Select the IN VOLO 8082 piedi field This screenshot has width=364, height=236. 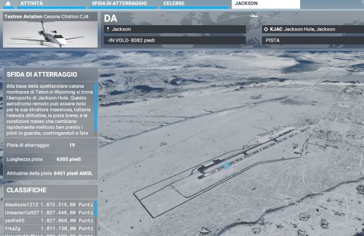coord(175,40)
